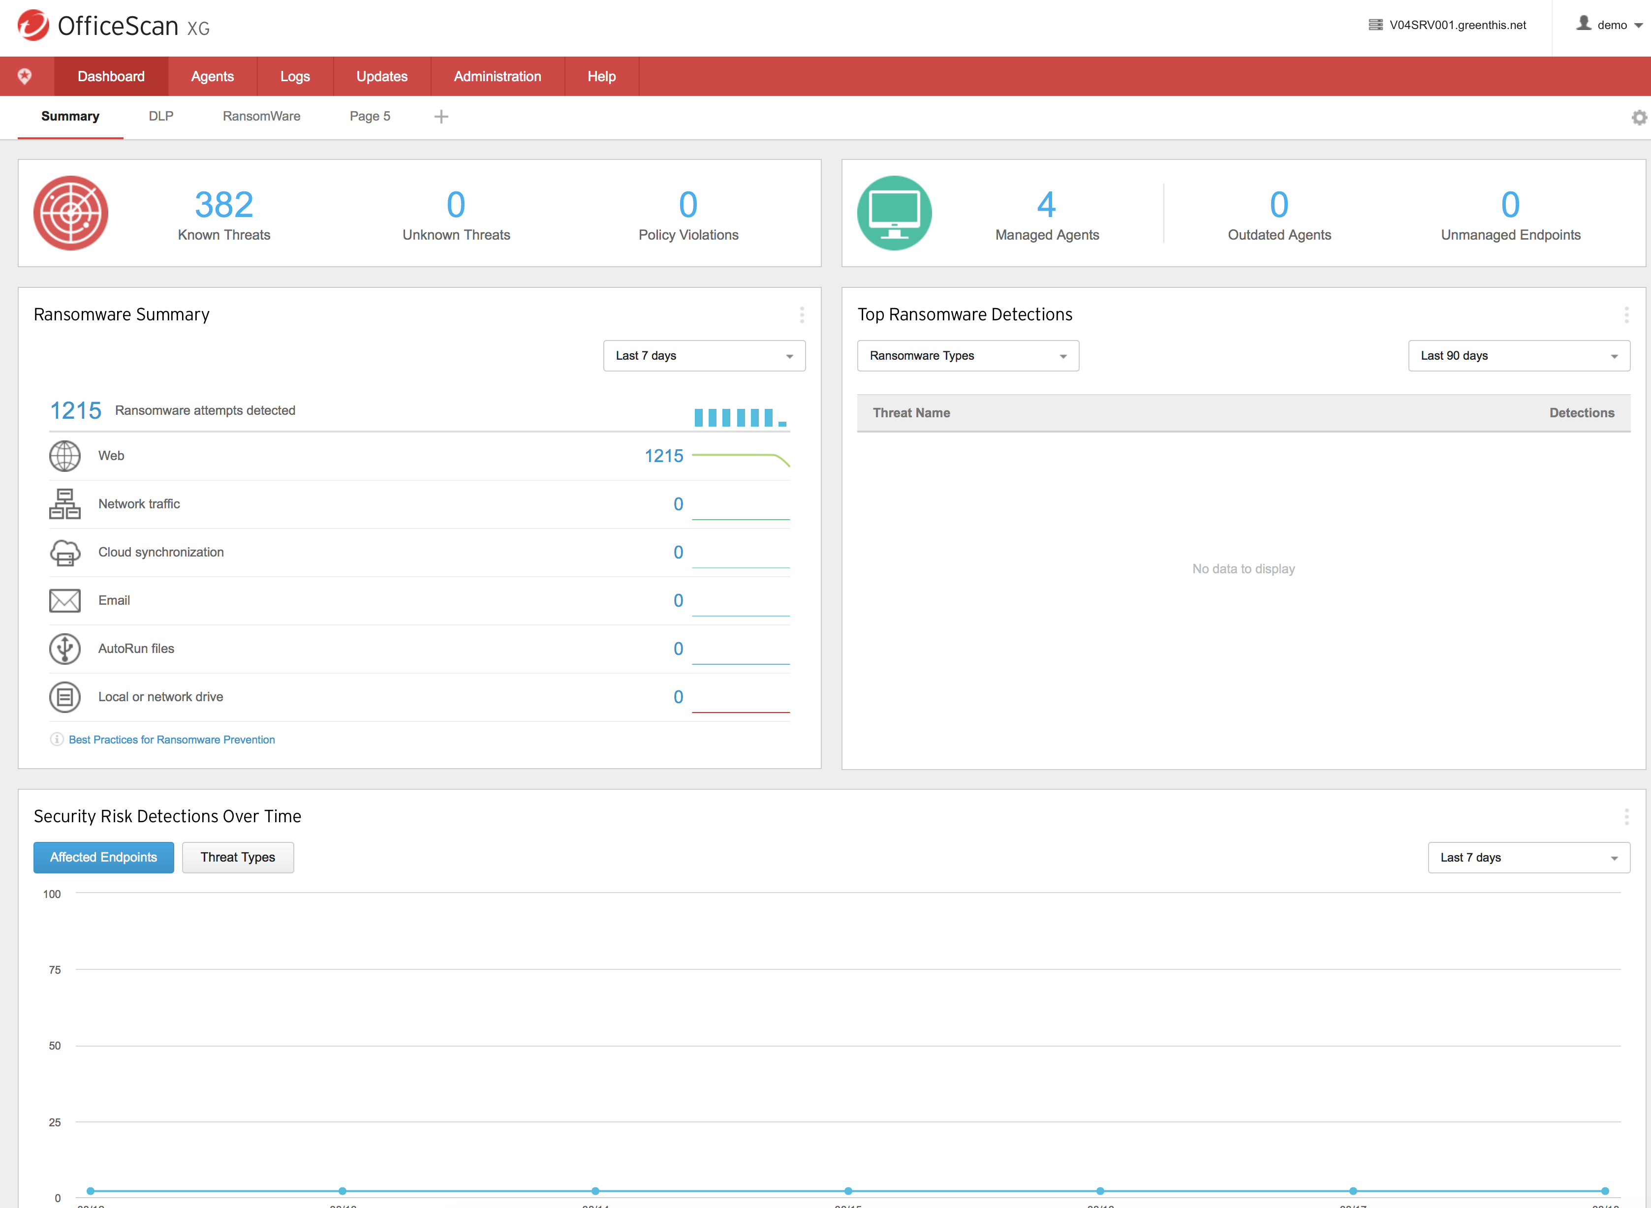Click the 1215 Ransomware attempts total
1651x1208 pixels.
tap(76, 411)
